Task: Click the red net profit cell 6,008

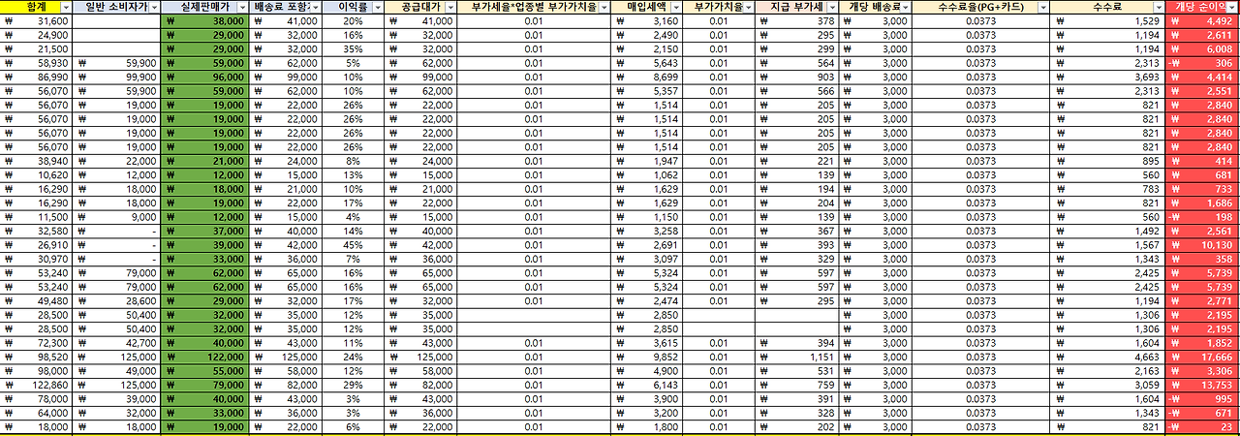Action: coord(1203,48)
